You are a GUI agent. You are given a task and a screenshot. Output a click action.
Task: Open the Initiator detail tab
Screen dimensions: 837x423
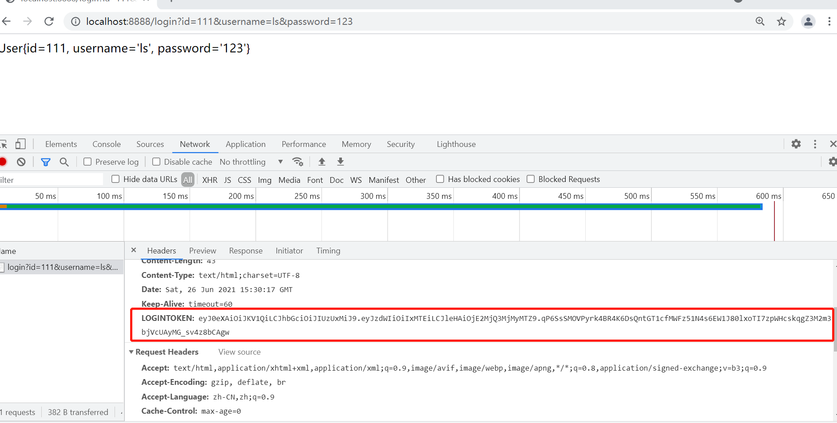point(289,251)
